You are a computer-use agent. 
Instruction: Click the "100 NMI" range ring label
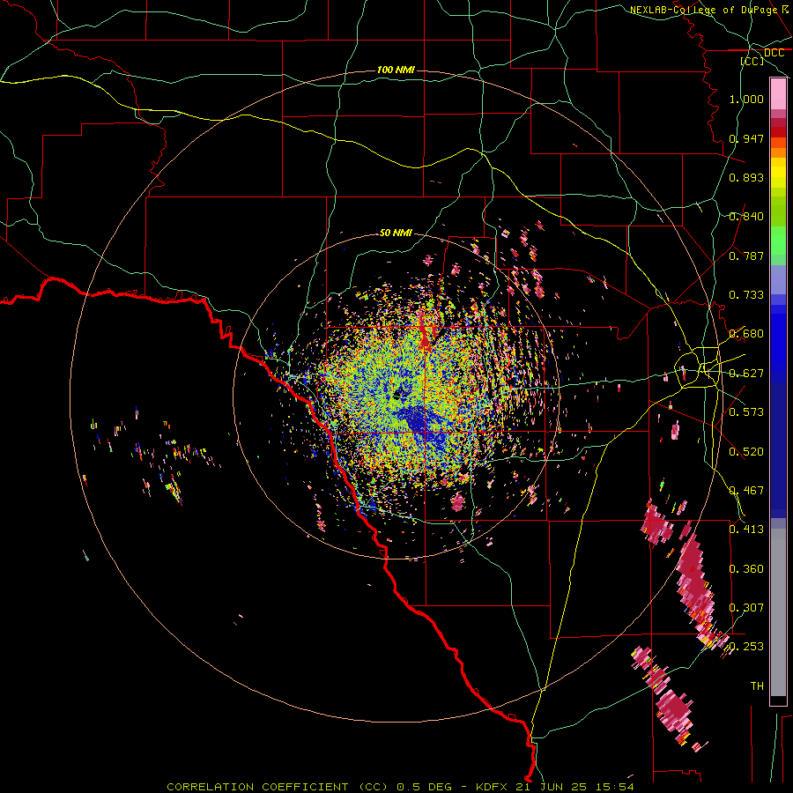(396, 70)
